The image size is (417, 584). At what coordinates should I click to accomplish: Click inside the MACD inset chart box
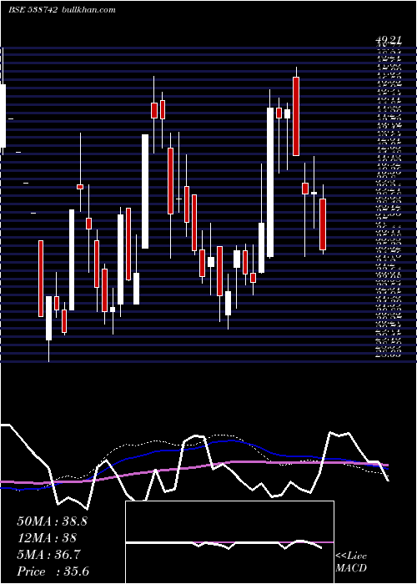tap(229, 542)
